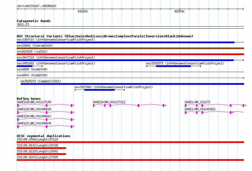Click the left arrow of the ruler
The image size is (252, 171).
(x=18, y=9)
